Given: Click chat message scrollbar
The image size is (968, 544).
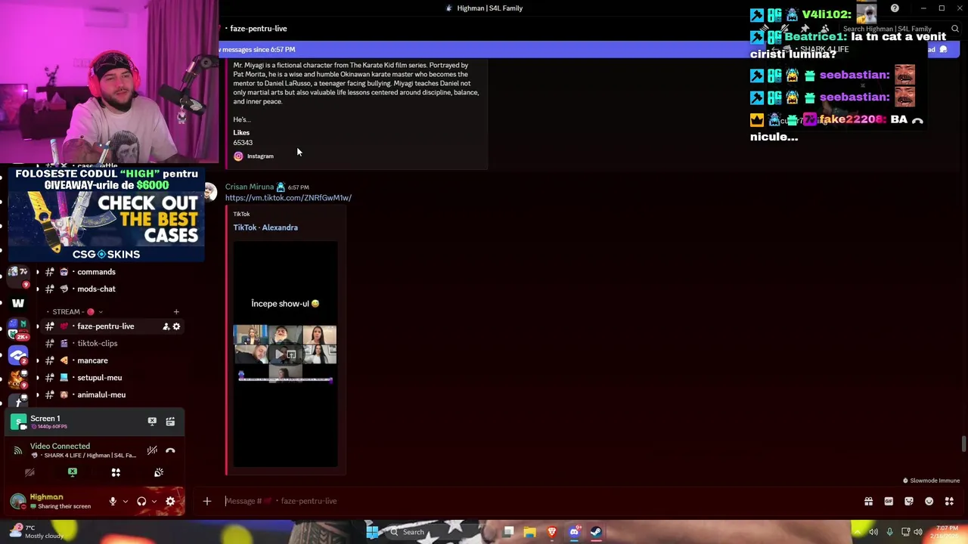Looking at the screenshot, I should coord(963,444).
